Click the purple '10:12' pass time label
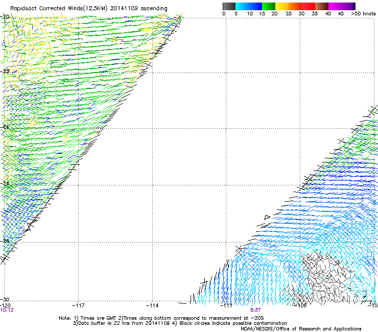This screenshot has height=332, width=378. pos(7,310)
